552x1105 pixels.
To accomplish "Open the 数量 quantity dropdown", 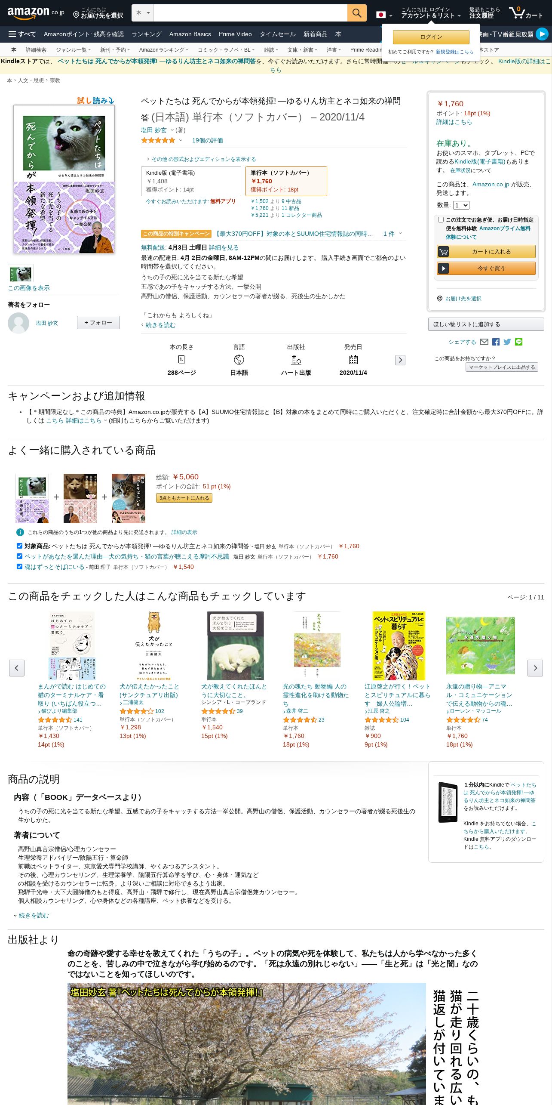I will [461, 205].
